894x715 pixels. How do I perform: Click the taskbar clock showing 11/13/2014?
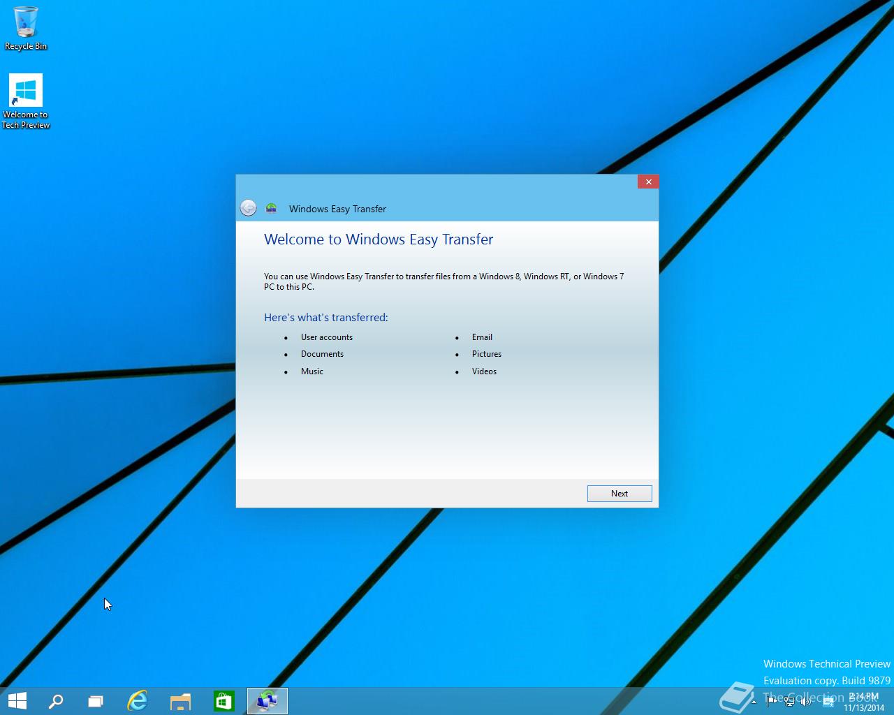point(864,702)
